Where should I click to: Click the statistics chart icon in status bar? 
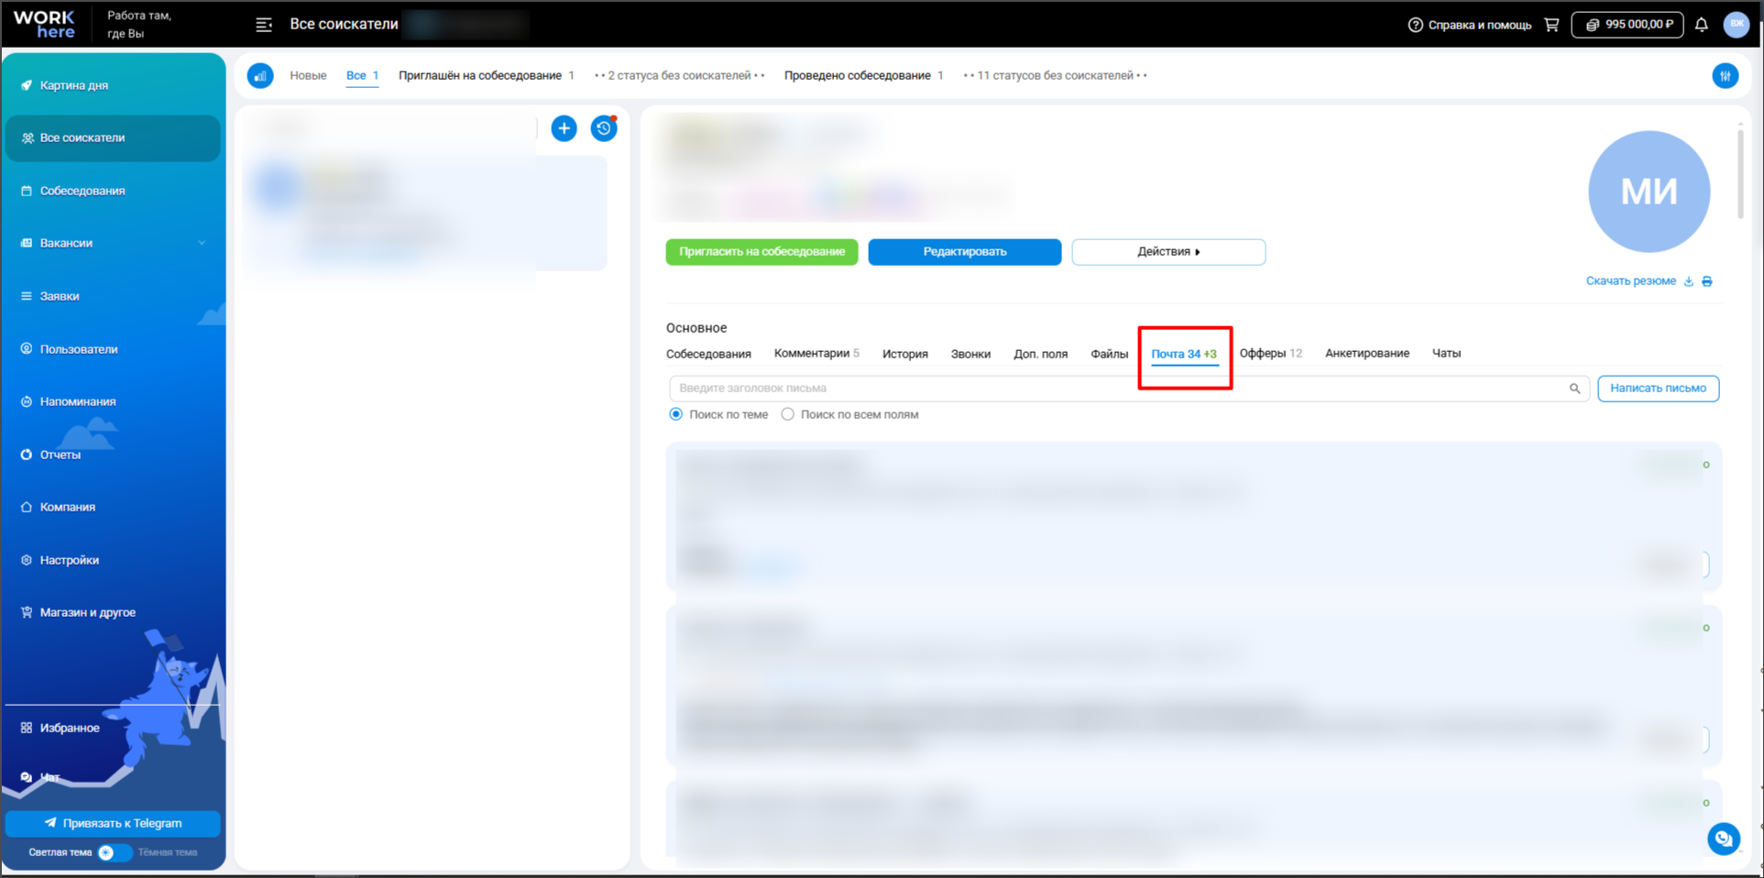coord(260,75)
